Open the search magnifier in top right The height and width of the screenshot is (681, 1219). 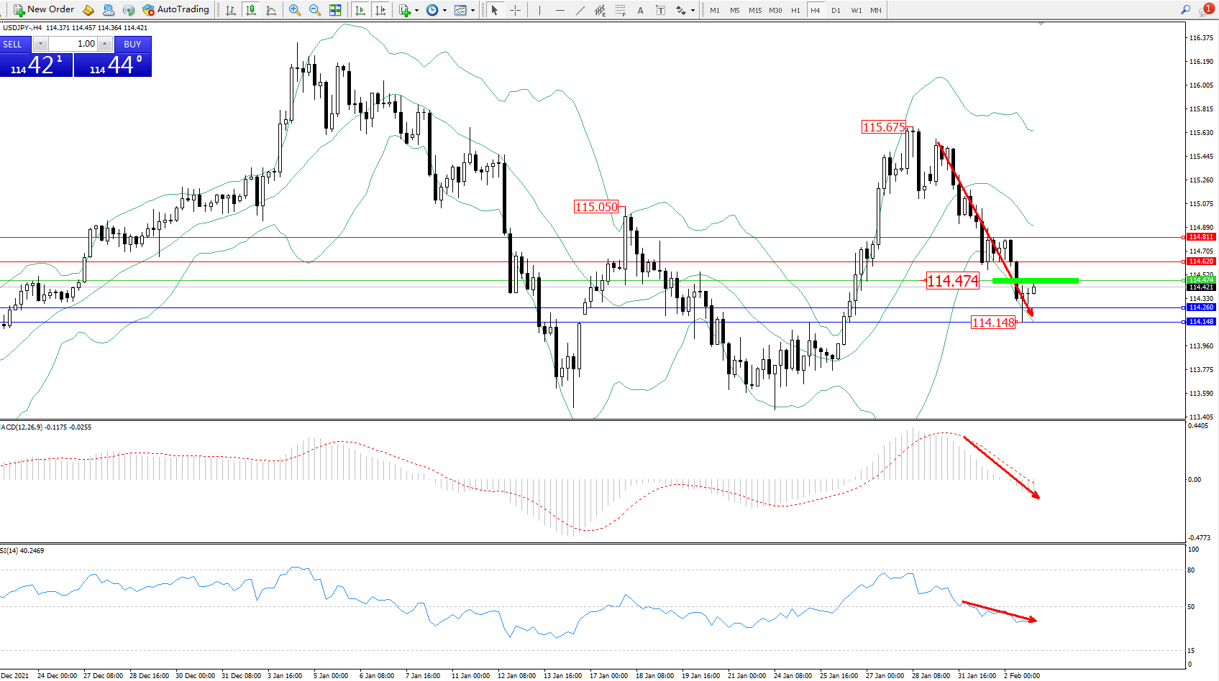pyautogui.click(x=1185, y=10)
